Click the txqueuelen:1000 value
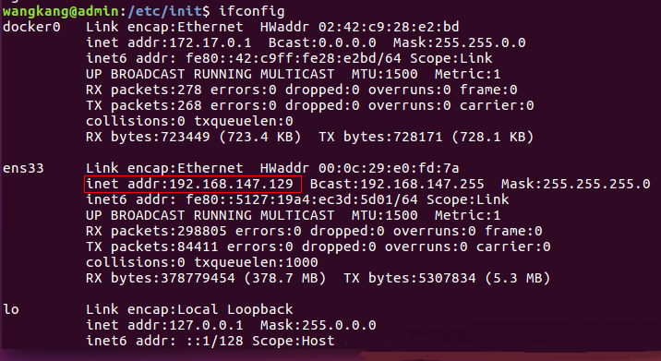The width and height of the screenshot is (661, 361). tap(256, 262)
